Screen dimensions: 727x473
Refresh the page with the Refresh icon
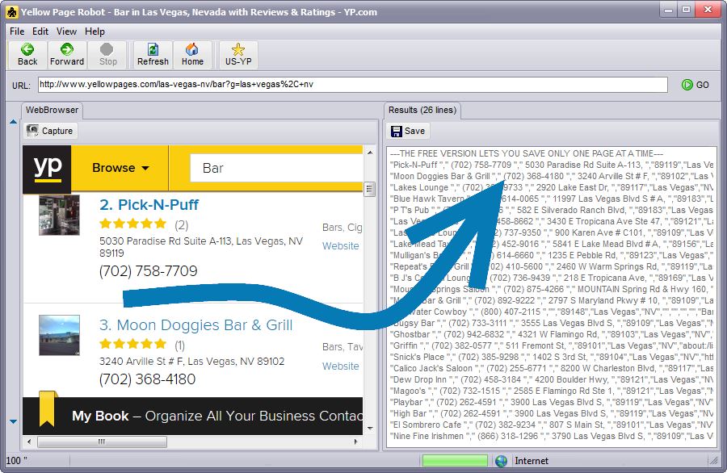153,50
